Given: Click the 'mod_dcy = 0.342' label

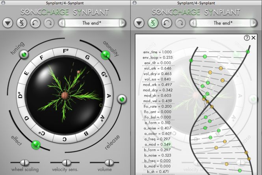Looking at the screenshot, I should click(158, 90).
